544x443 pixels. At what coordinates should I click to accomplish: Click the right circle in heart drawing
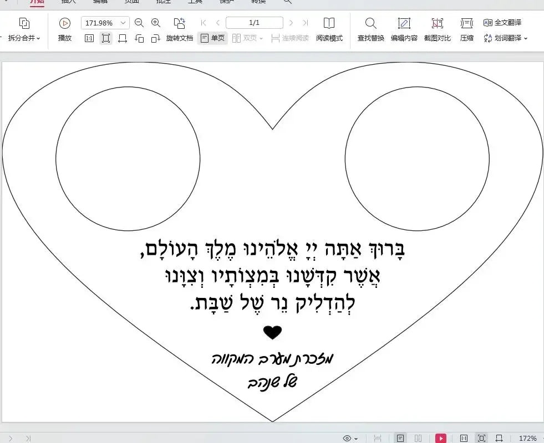(x=418, y=158)
